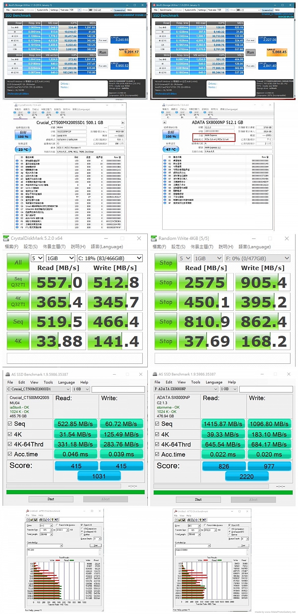Enable Force Write Access in the MX200 ATTO window
Viewport: 298px width, 614px height.
point(57,525)
